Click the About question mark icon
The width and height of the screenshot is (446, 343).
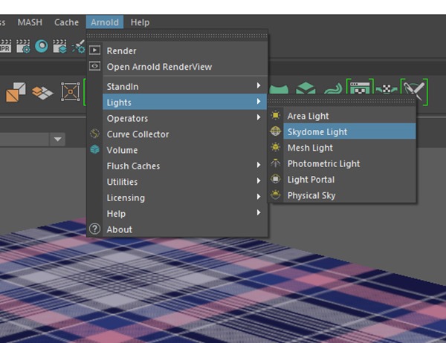click(94, 229)
